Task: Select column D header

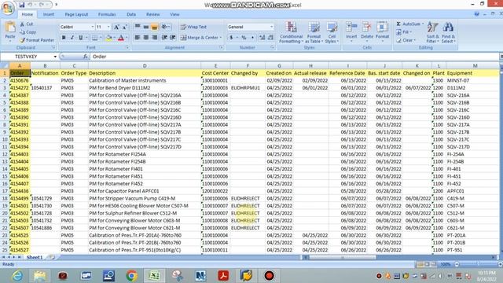Action: 145,66
